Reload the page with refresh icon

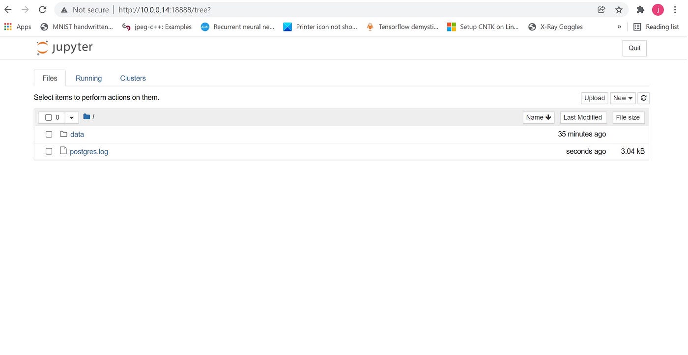pyautogui.click(x=43, y=10)
